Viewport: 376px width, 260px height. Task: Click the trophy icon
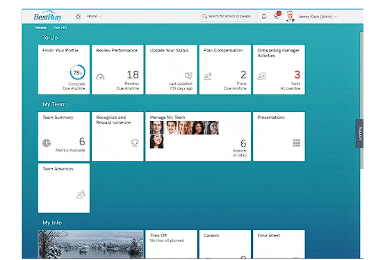(135, 143)
